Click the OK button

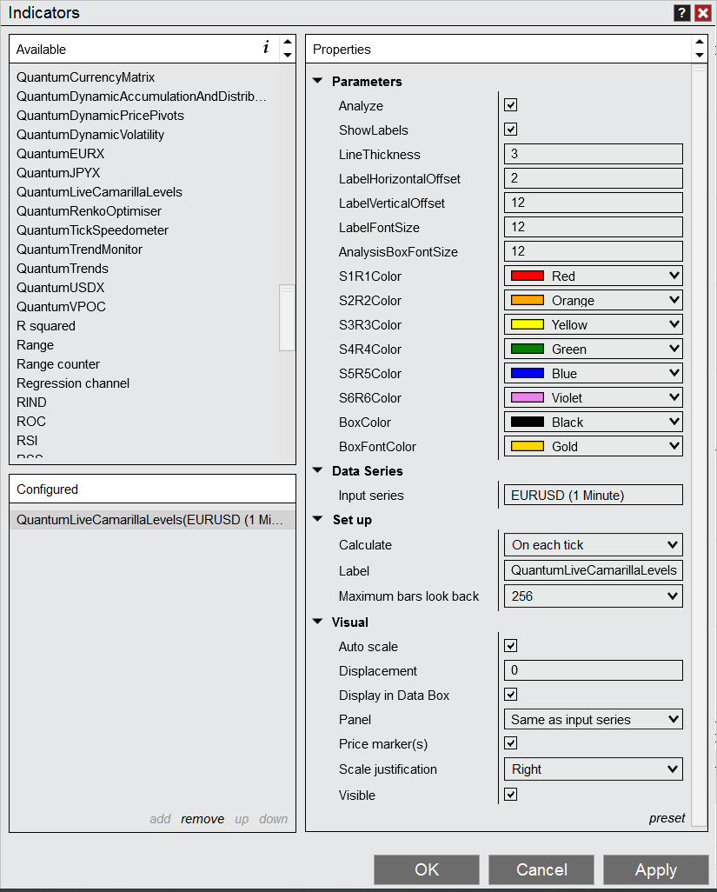[427, 869]
